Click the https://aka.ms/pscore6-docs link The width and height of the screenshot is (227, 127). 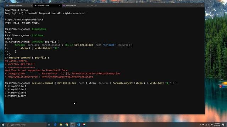tap(24, 20)
